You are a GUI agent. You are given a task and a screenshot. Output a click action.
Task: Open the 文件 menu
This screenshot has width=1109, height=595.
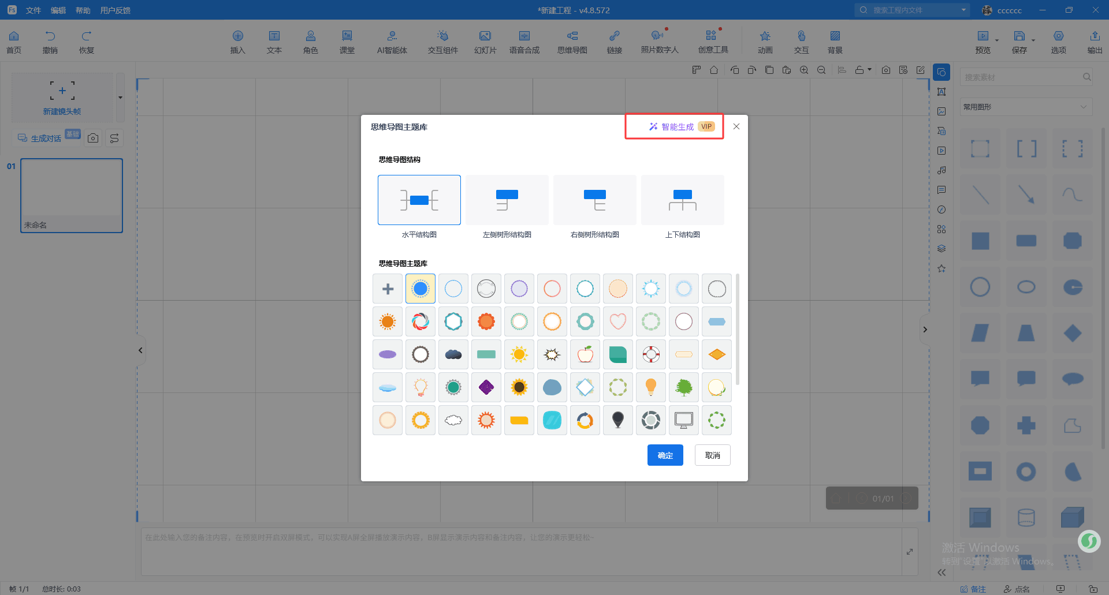(x=34, y=10)
